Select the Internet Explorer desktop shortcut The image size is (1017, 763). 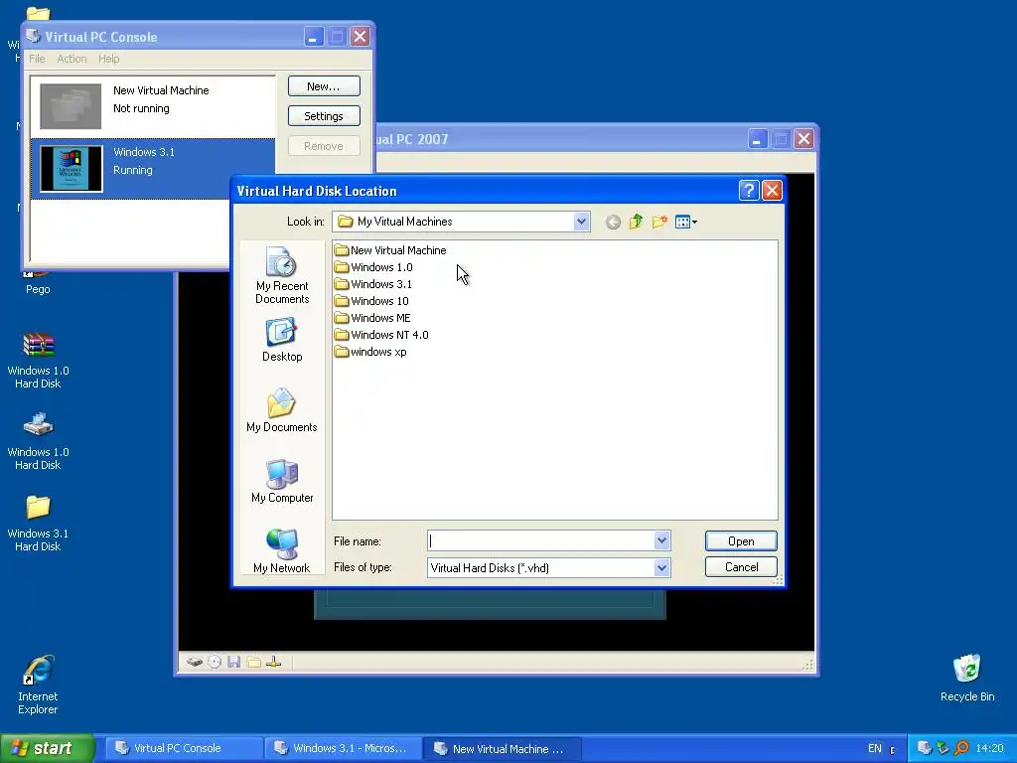click(38, 686)
